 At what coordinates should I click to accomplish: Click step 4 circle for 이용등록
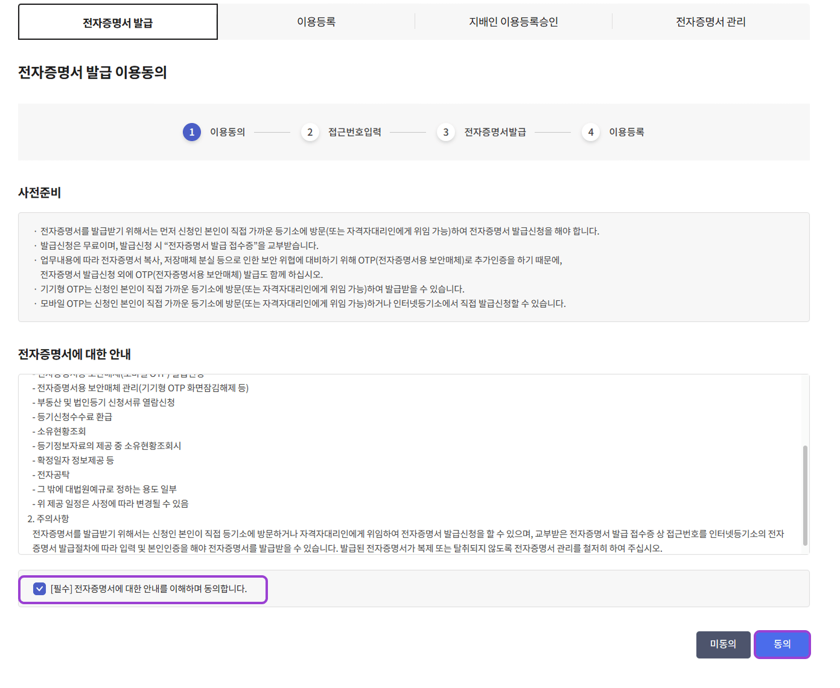[x=591, y=132]
